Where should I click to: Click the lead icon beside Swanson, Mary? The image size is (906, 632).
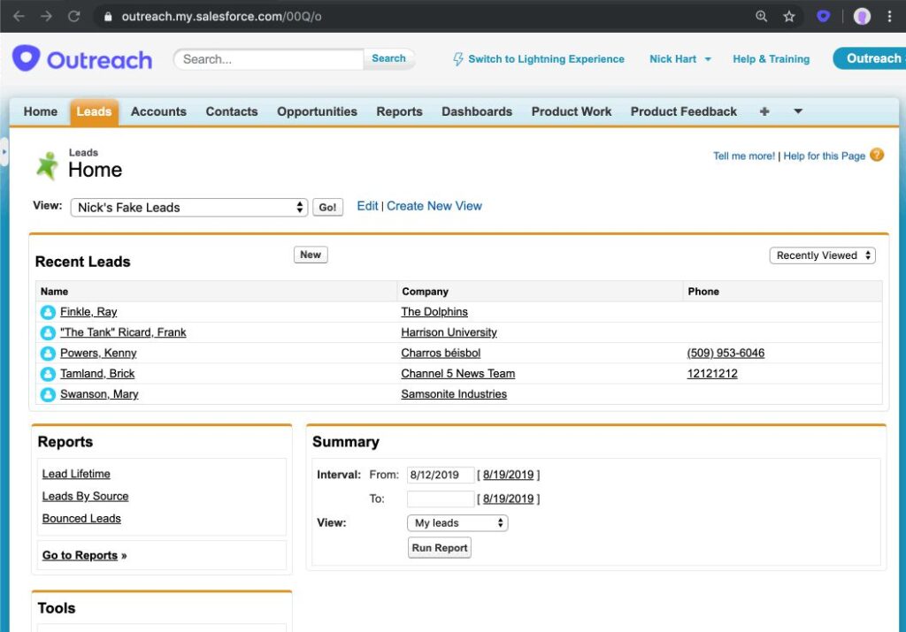tap(48, 395)
